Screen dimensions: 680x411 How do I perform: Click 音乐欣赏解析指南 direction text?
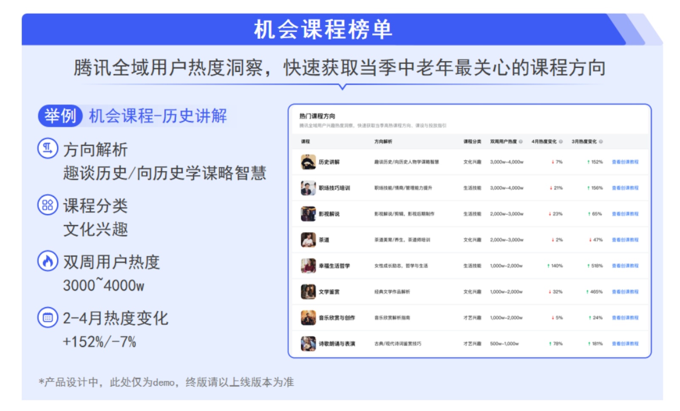point(392,317)
